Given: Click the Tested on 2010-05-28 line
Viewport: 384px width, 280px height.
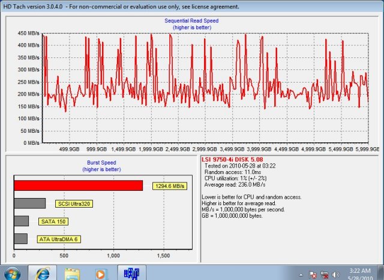Looking at the screenshot, I should pos(240,166).
